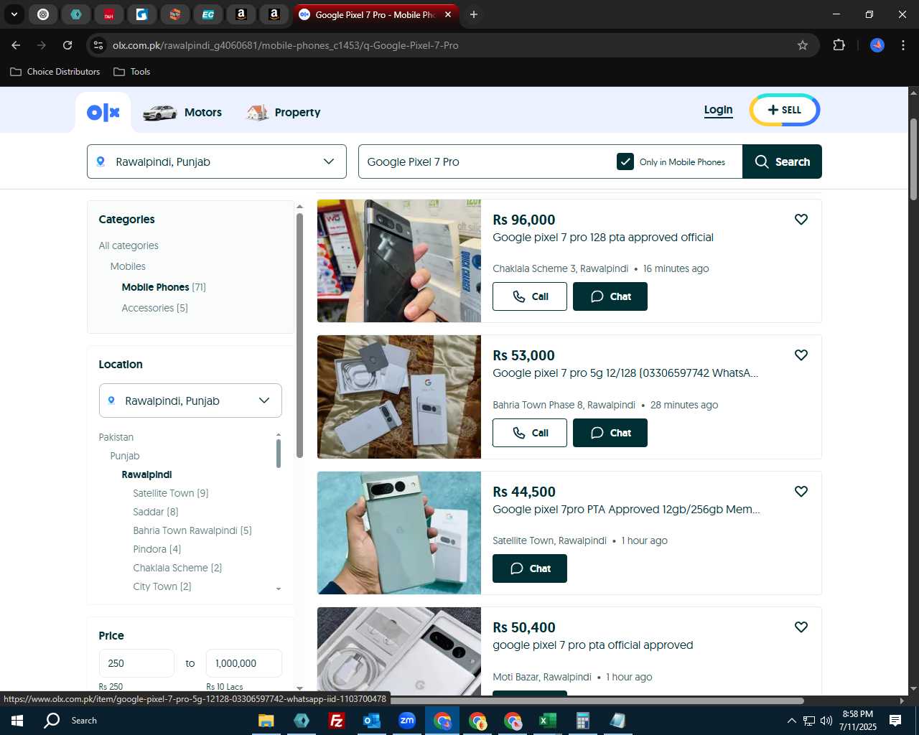Open the Rawalpindi, Punjab location dropdown in header
Image resolution: width=919 pixels, height=735 pixels.
217,161
